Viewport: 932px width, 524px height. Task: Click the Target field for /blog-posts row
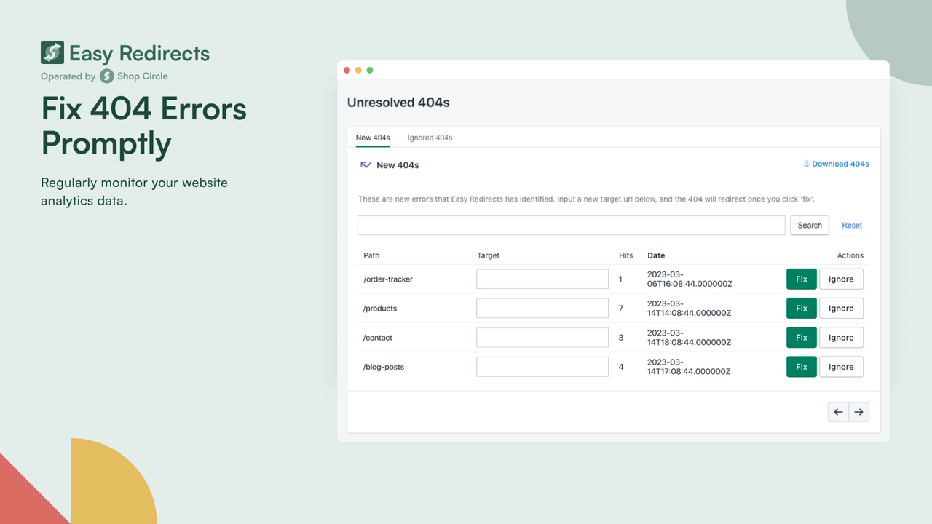tap(542, 366)
